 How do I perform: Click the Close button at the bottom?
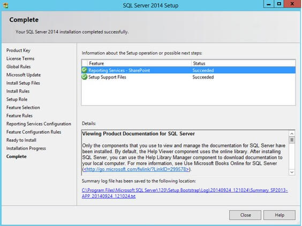(x=245, y=215)
